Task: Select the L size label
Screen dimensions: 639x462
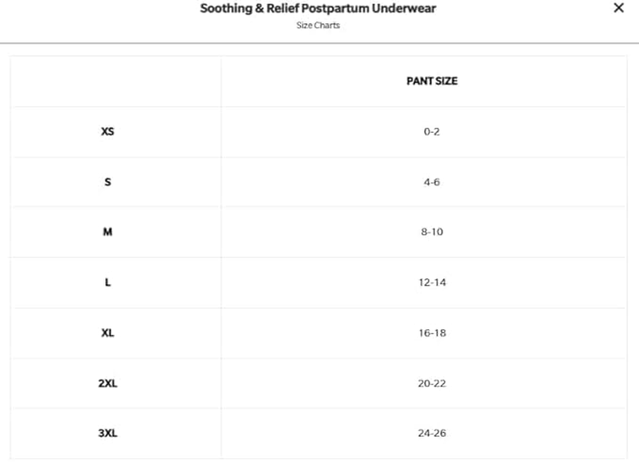Action: coord(107,282)
